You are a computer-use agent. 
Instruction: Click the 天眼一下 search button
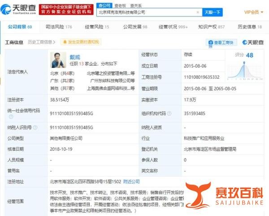(x=213, y=12)
